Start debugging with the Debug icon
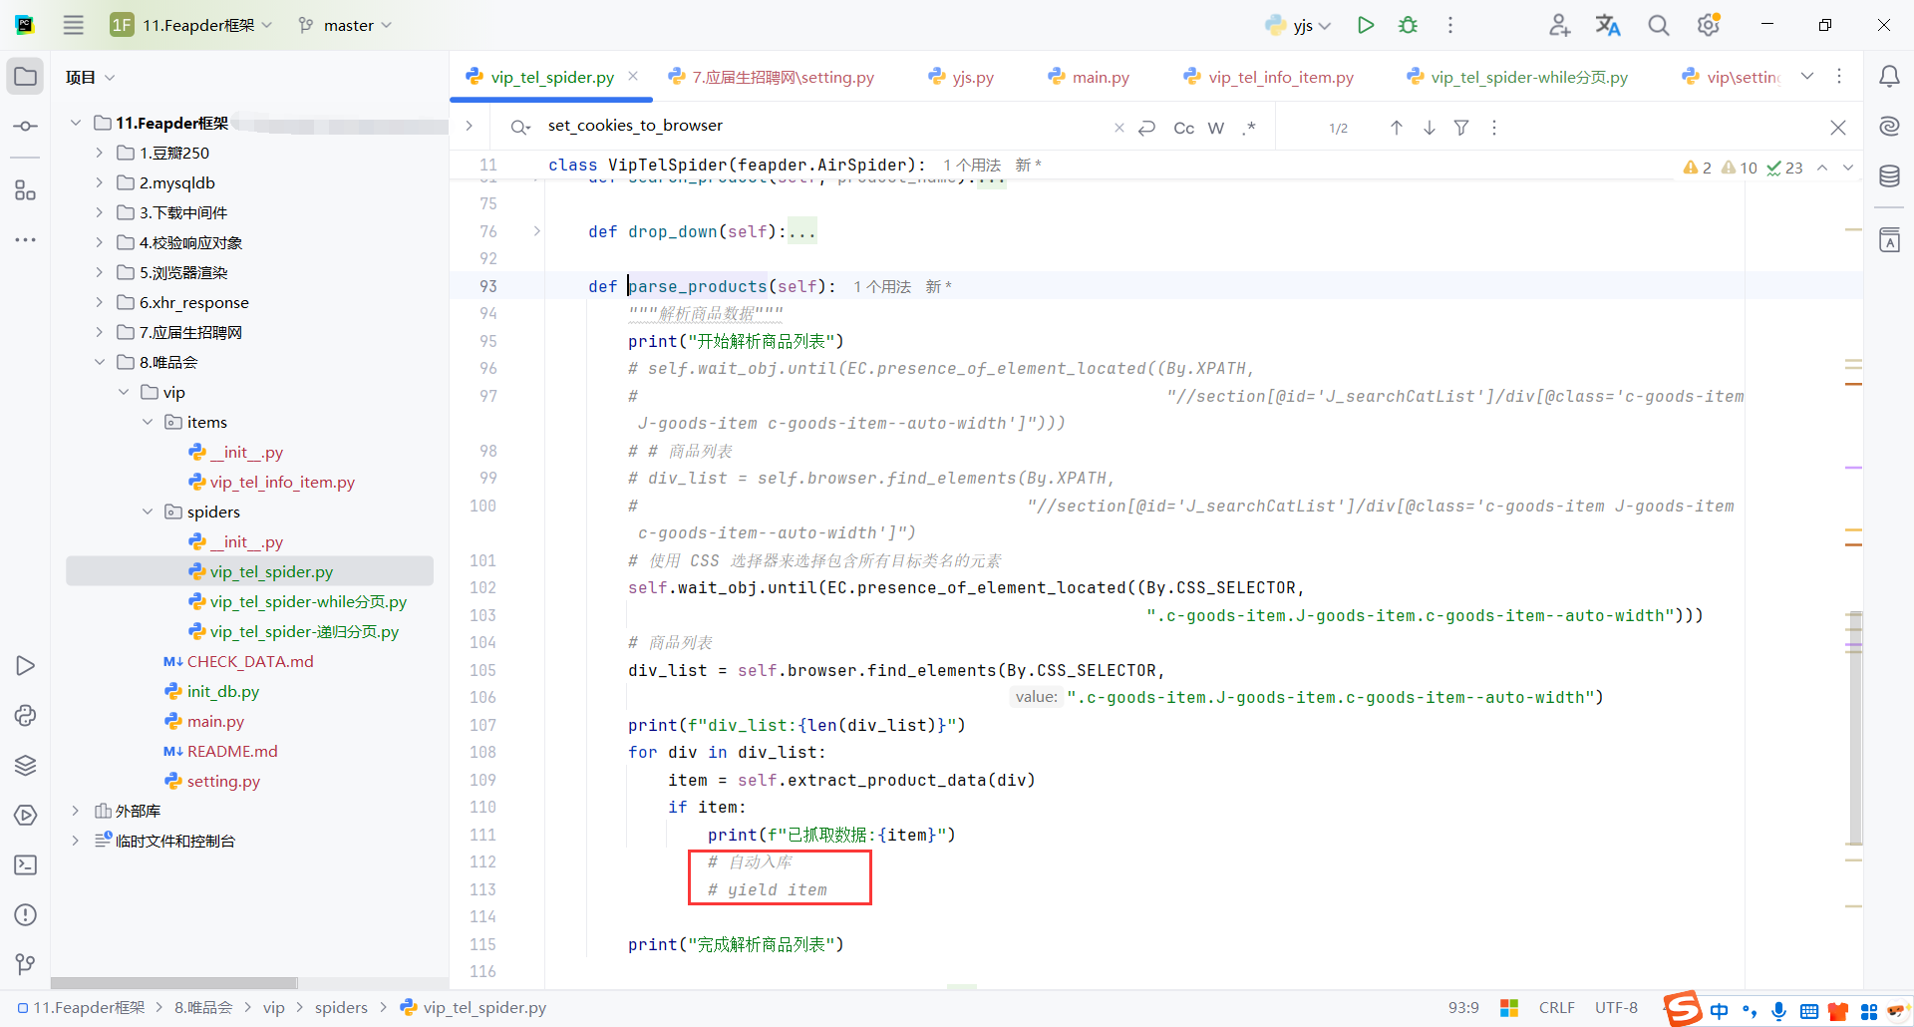The height and width of the screenshot is (1027, 1914). tap(1408, 25)
